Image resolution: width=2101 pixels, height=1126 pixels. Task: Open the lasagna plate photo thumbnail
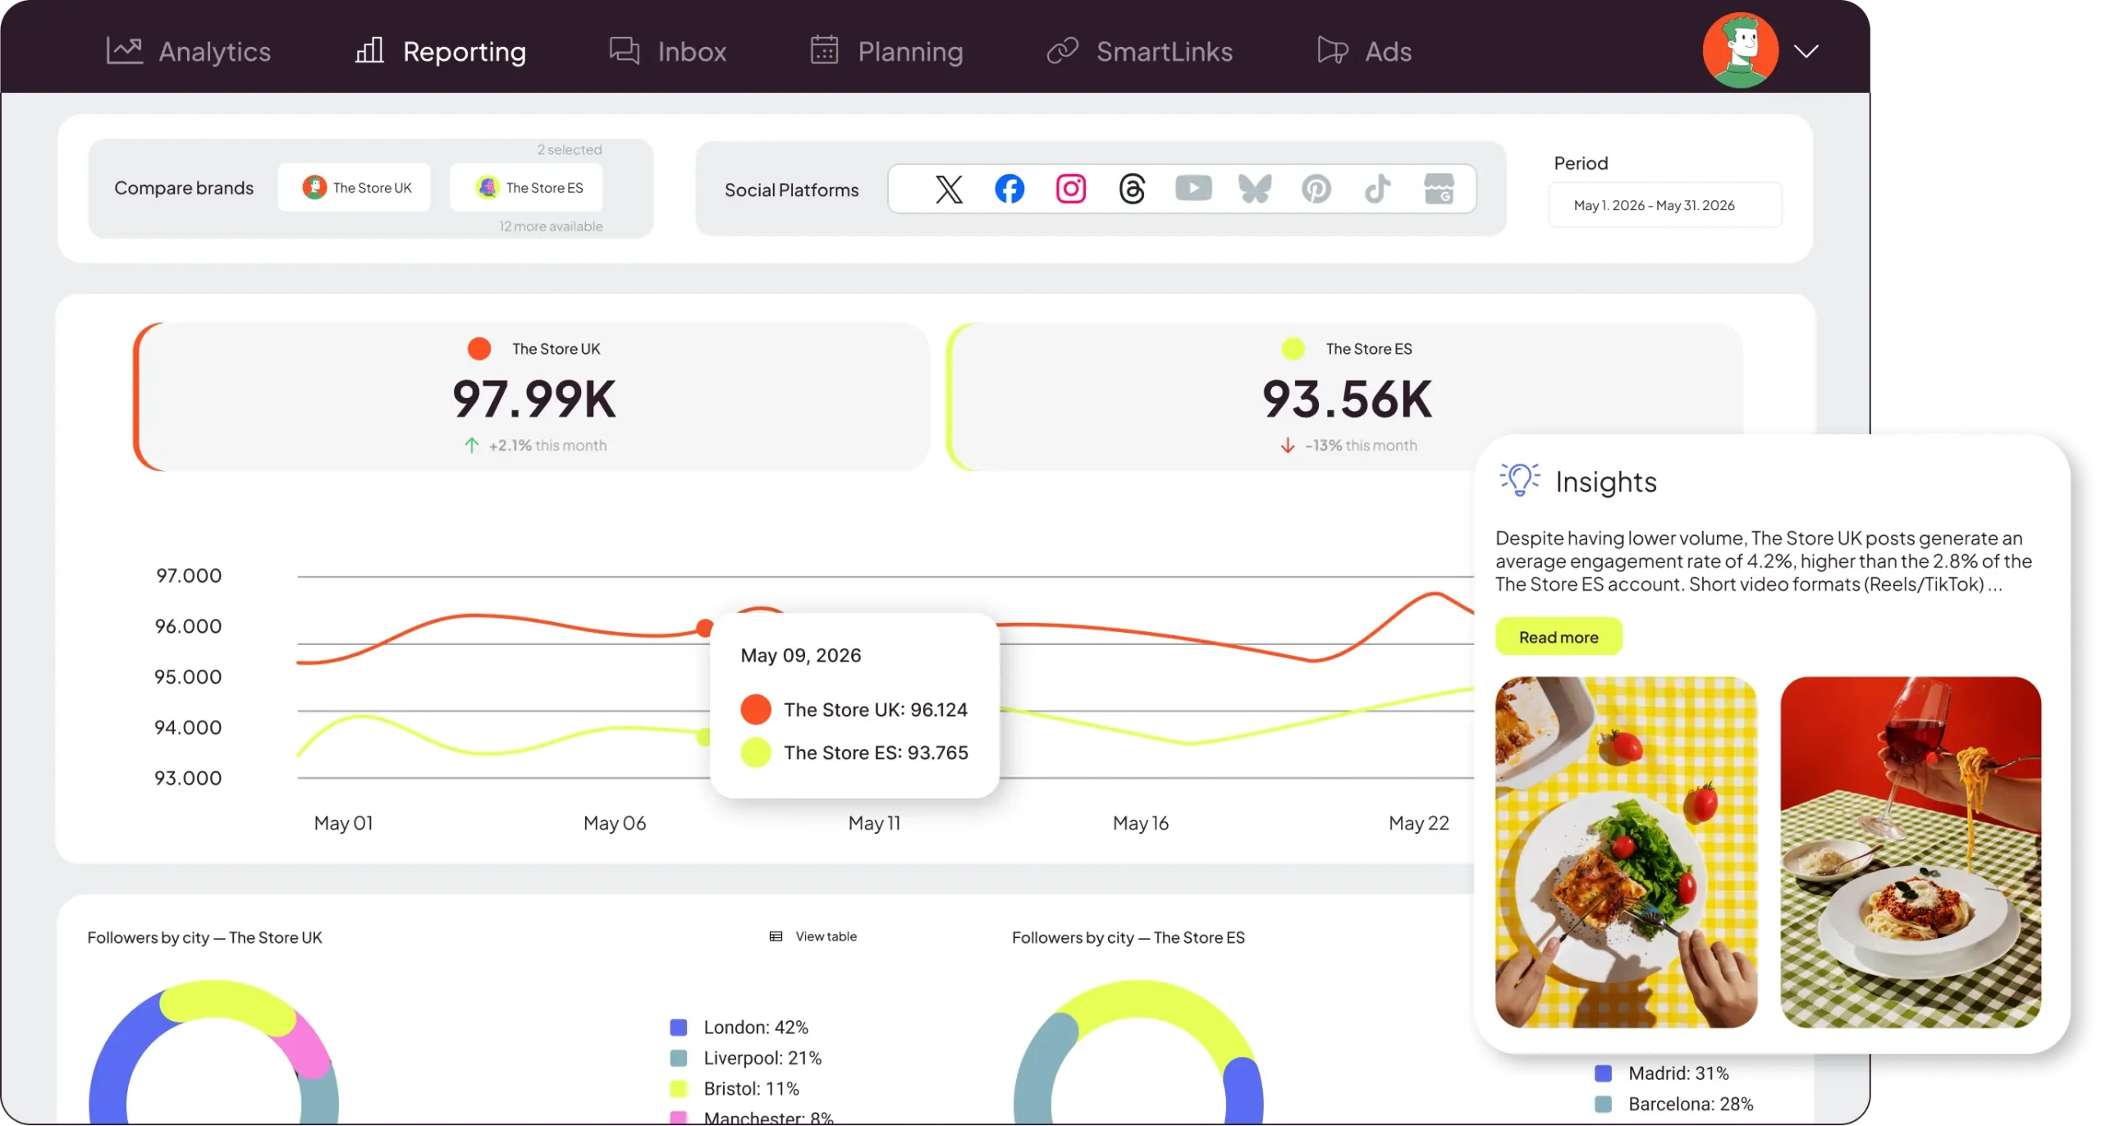click(x=1626, y=852)
